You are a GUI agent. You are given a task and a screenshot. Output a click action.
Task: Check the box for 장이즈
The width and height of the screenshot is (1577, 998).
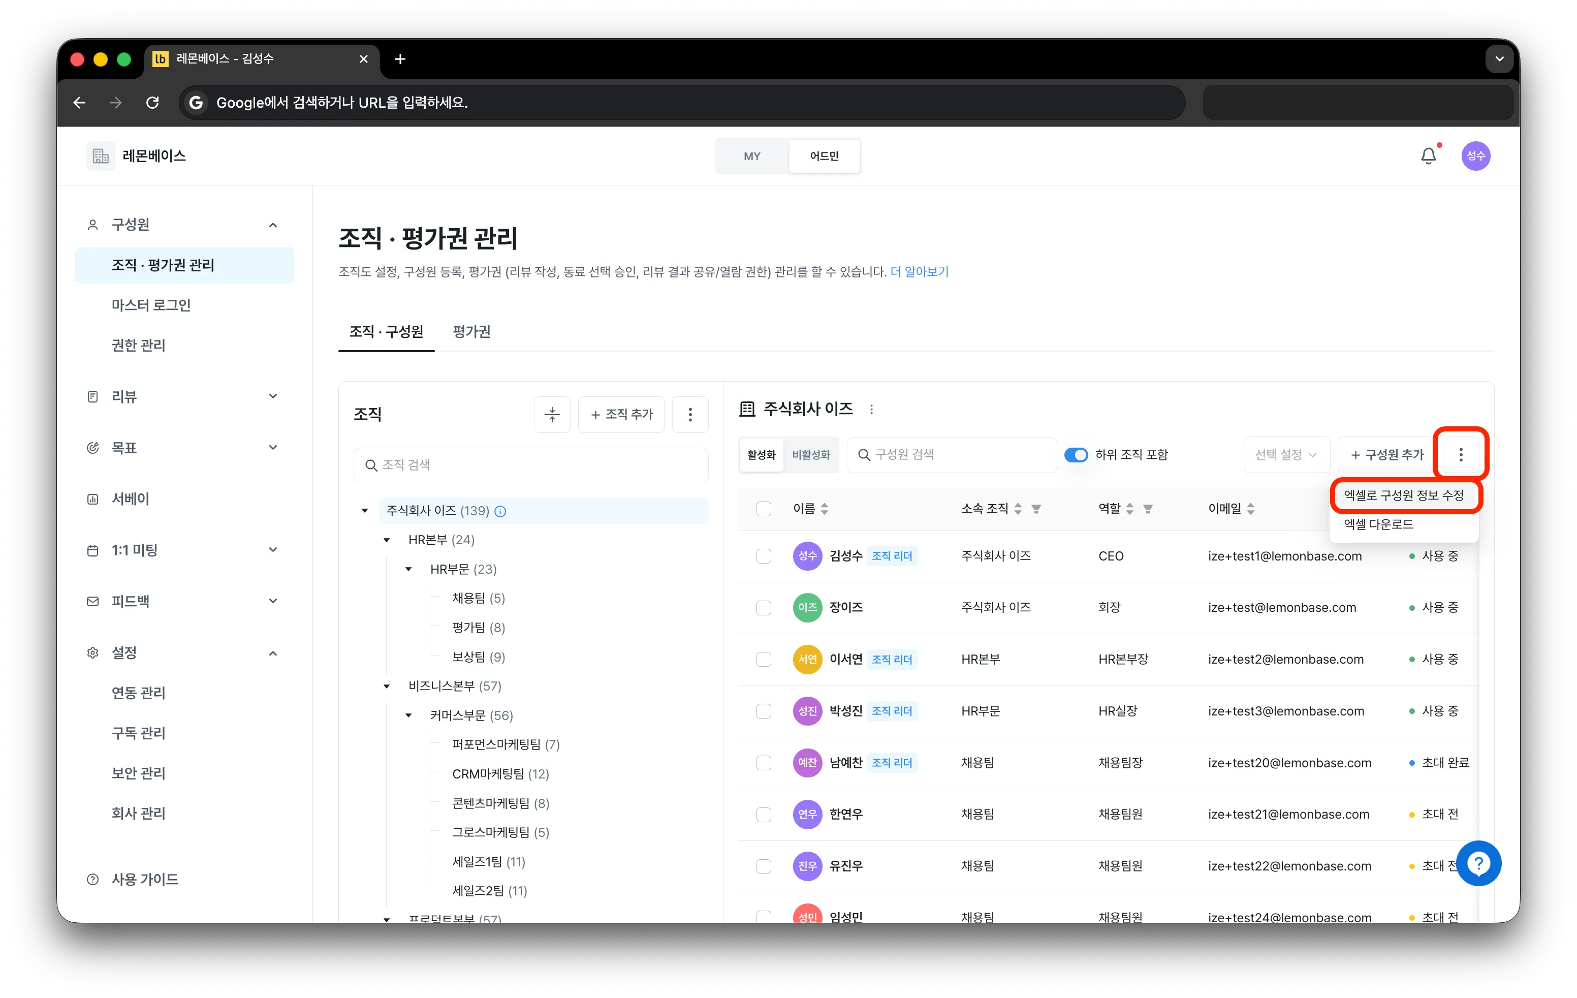pos(764,608)
